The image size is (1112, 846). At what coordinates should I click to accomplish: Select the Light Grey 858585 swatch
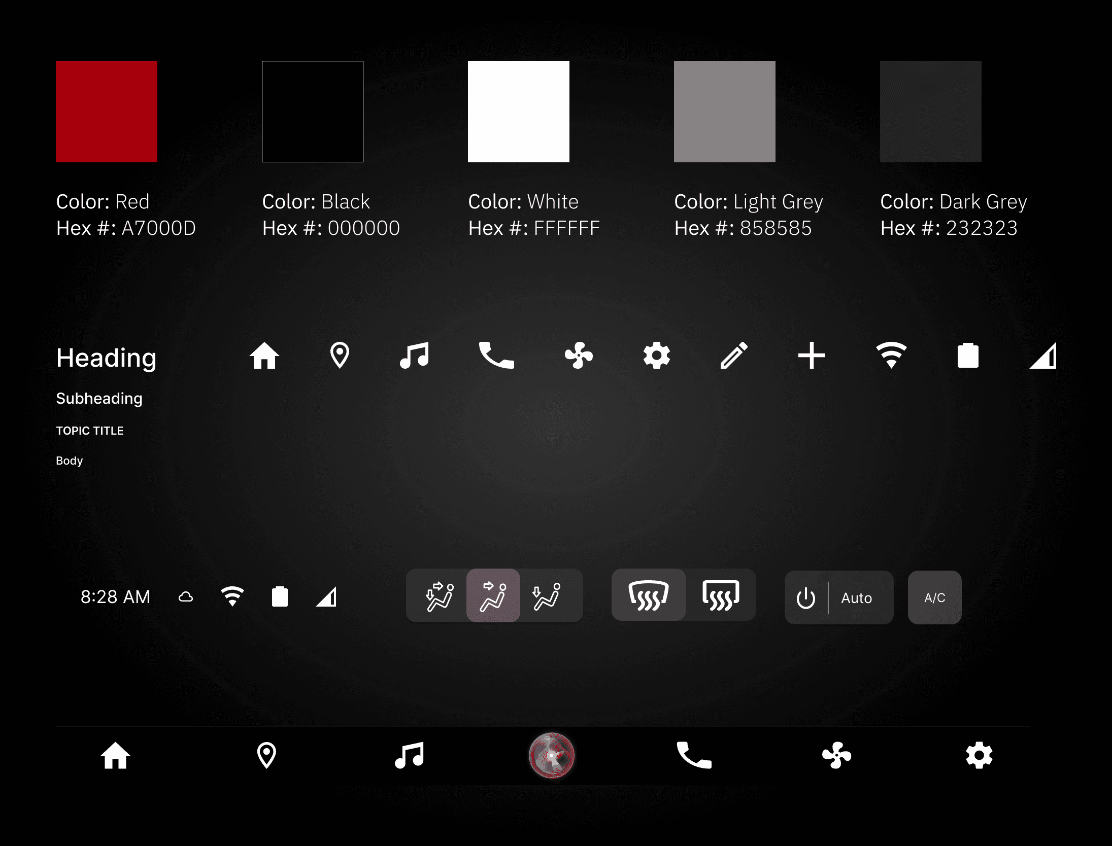724,112
